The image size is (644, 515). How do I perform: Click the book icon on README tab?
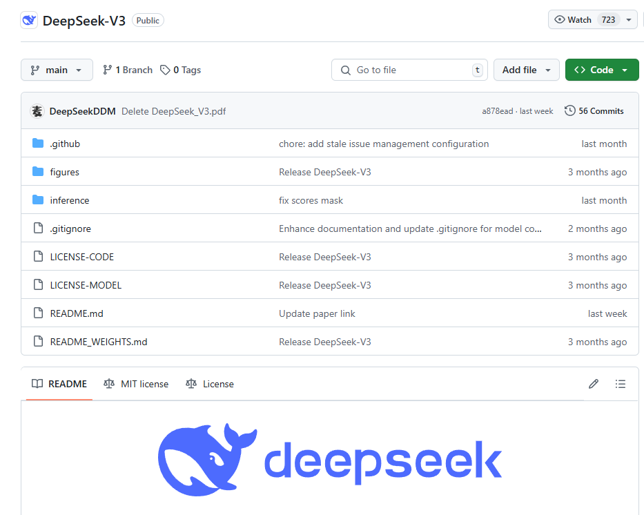[37, 384]
